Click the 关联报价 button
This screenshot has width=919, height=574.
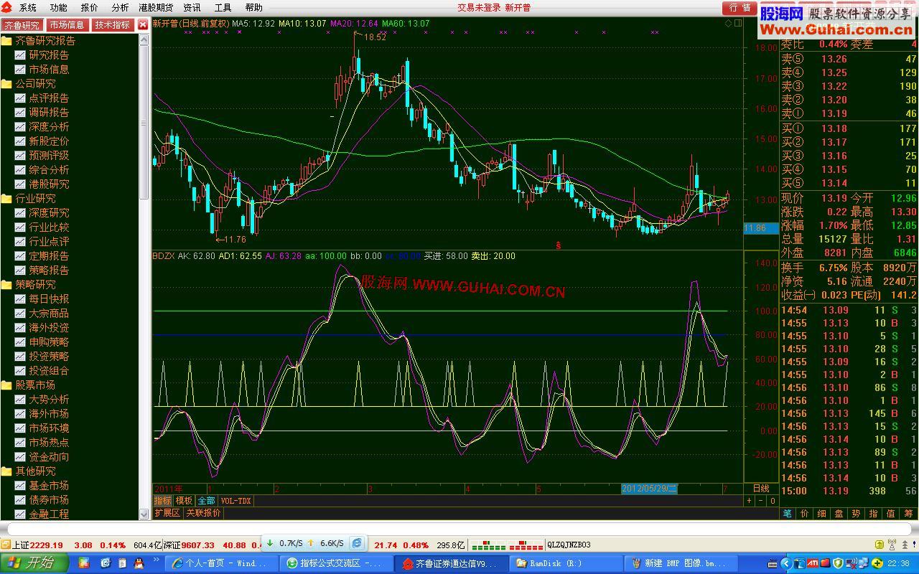203,513
